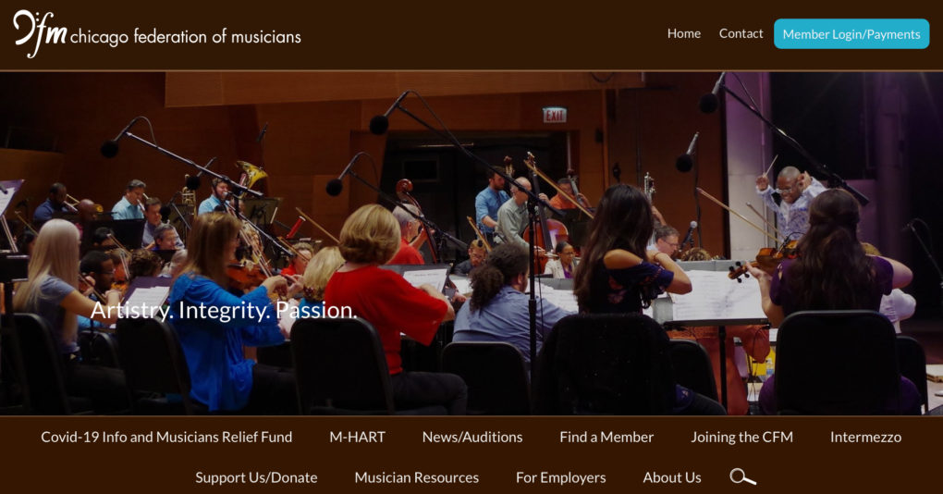The width and height of the screenshot is (943, 494).
Task: Open the News/Auditions section
Action: click(x=472, y=437)
